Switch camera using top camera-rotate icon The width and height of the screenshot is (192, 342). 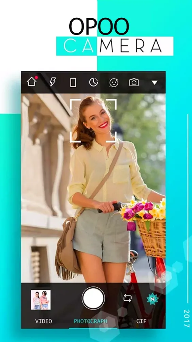click(134, 82)
